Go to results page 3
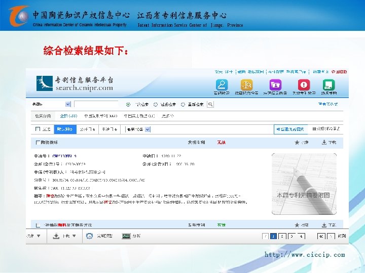This screenshot has width=365, height=273. 291,236
